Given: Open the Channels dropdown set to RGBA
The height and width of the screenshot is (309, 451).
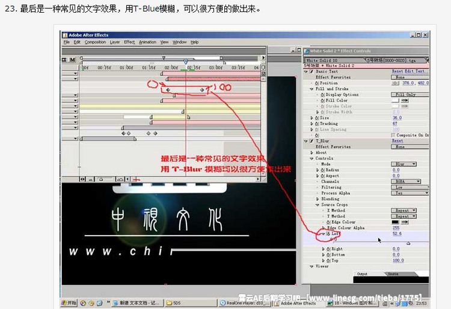Looking at the screenshot, I should [x=406, y=182].
